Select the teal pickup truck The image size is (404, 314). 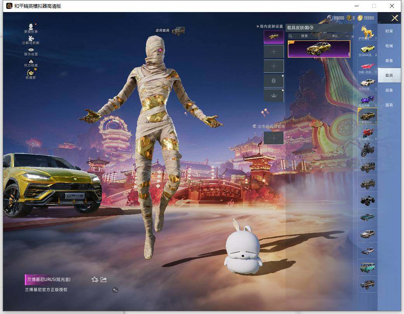coord(367,217)
